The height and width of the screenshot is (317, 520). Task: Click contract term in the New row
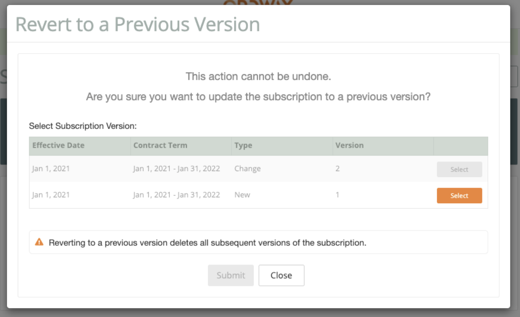[x=177, y=195]
